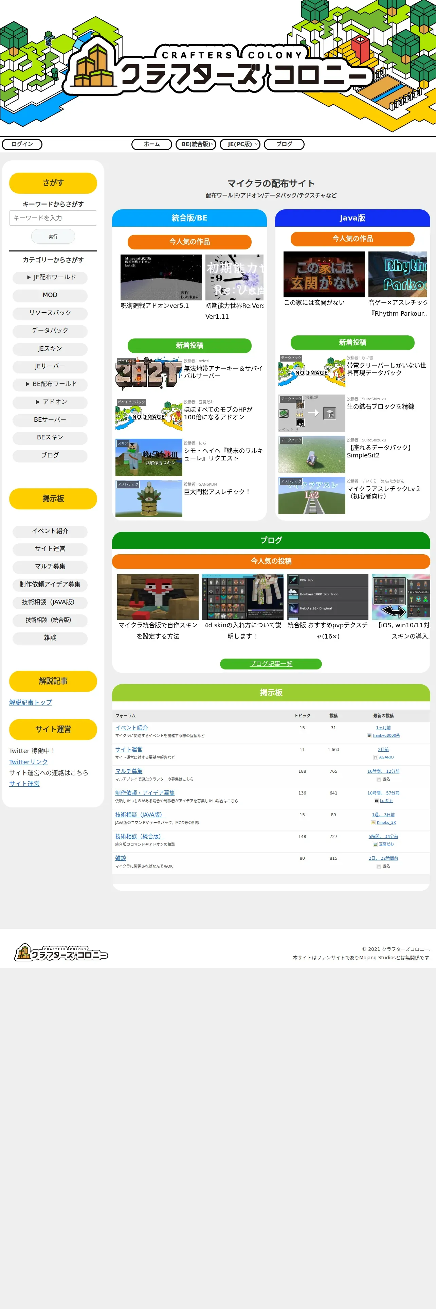This screenshot has width=436, height=1309.
Task: Click サイト運営 contact link in sidebar
Action: tap(24, 784)
